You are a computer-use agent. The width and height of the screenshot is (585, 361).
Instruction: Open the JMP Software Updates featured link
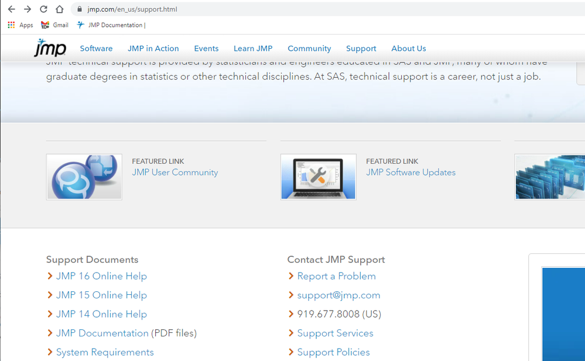tap(410, 172)
